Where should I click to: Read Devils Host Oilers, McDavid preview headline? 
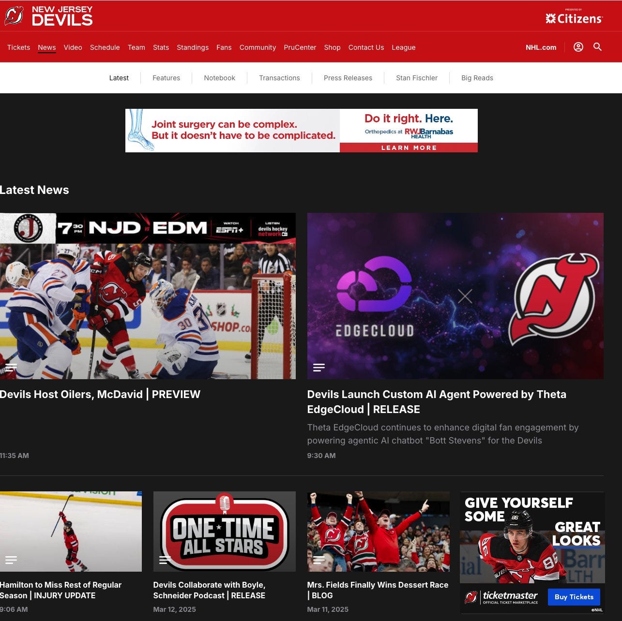pyautogui.click(x=100, y=394)
